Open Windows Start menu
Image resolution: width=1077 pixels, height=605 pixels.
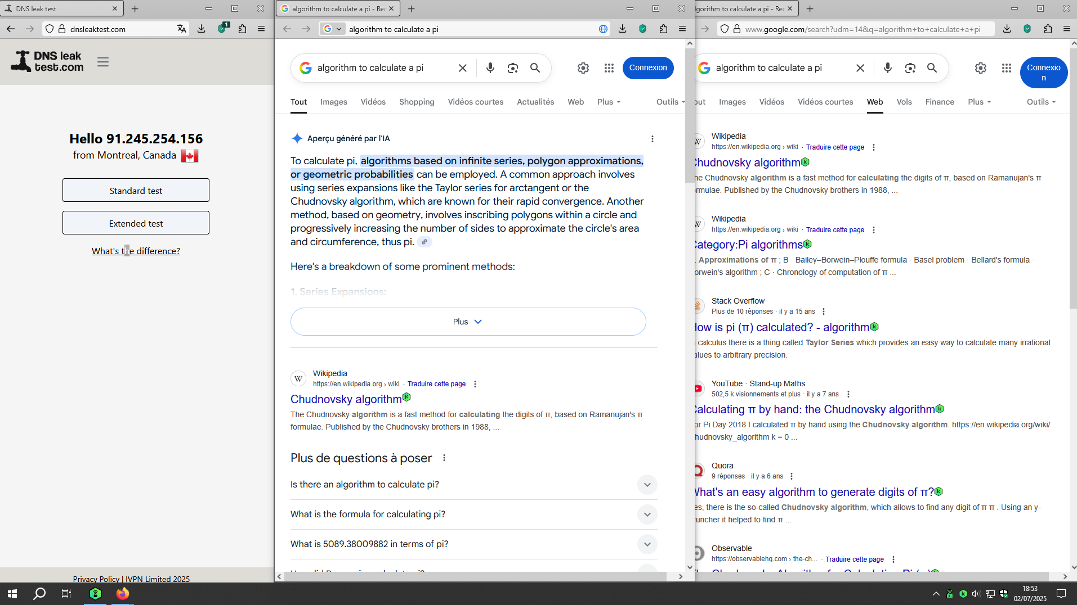point(12,594)
